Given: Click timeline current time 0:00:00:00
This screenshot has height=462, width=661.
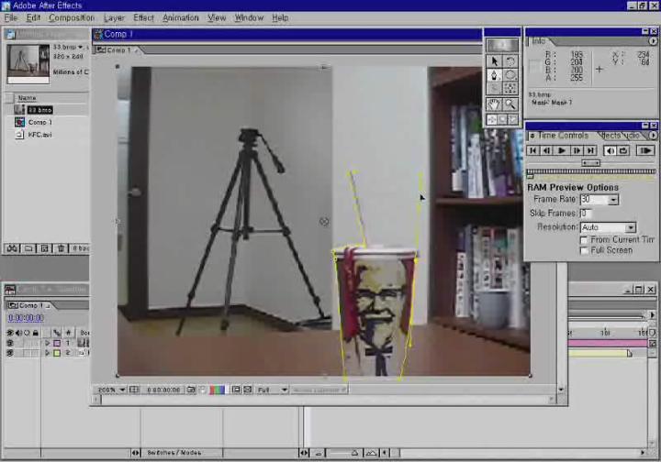Looking at the screenshot, I should (26, 318).
